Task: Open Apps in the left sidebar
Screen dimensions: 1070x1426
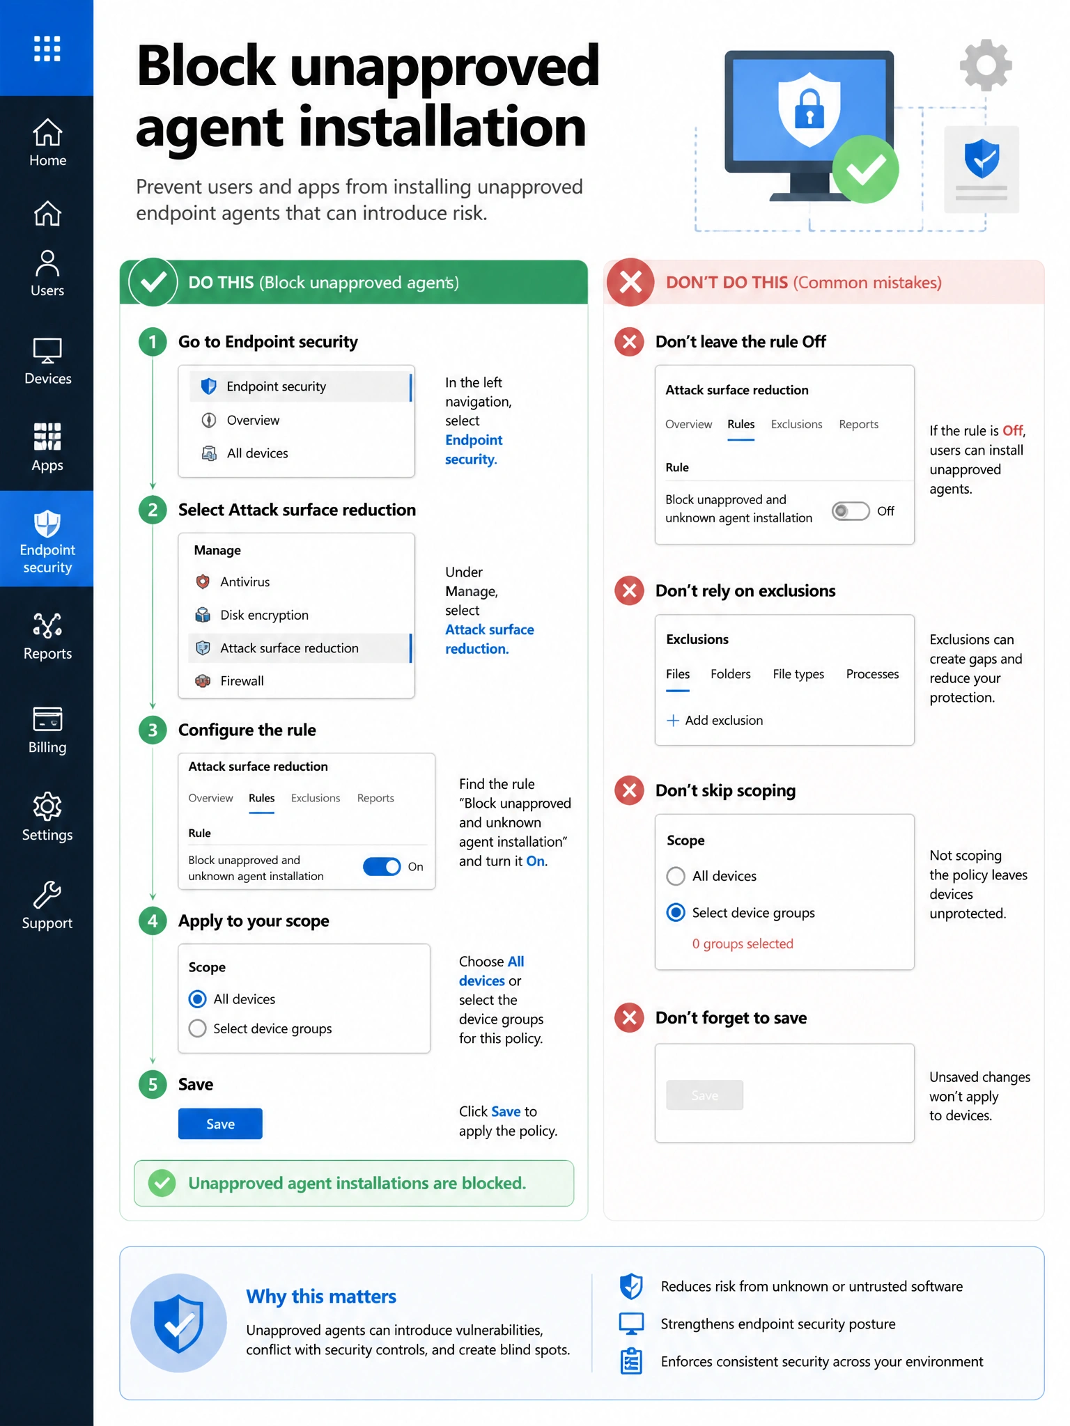Action: pyautogui.click(x=47, y=448)
